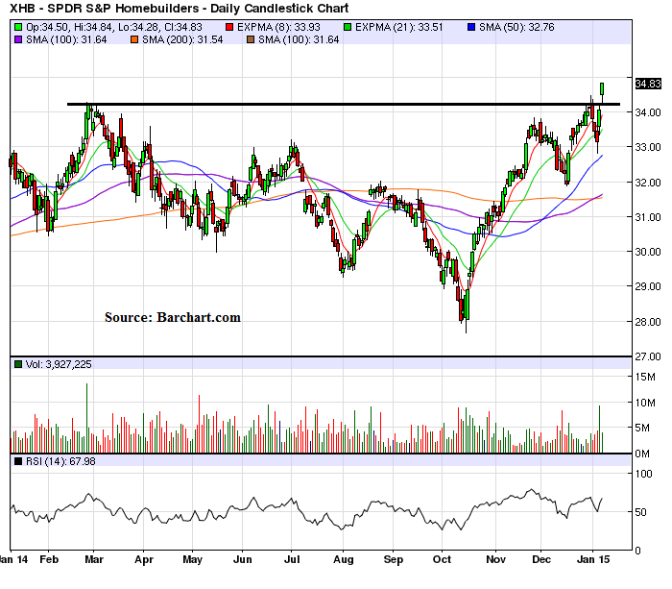Click the Jul date axis label
The height and width of the screenshot is (589, 672).
click(x=293, y=557)
